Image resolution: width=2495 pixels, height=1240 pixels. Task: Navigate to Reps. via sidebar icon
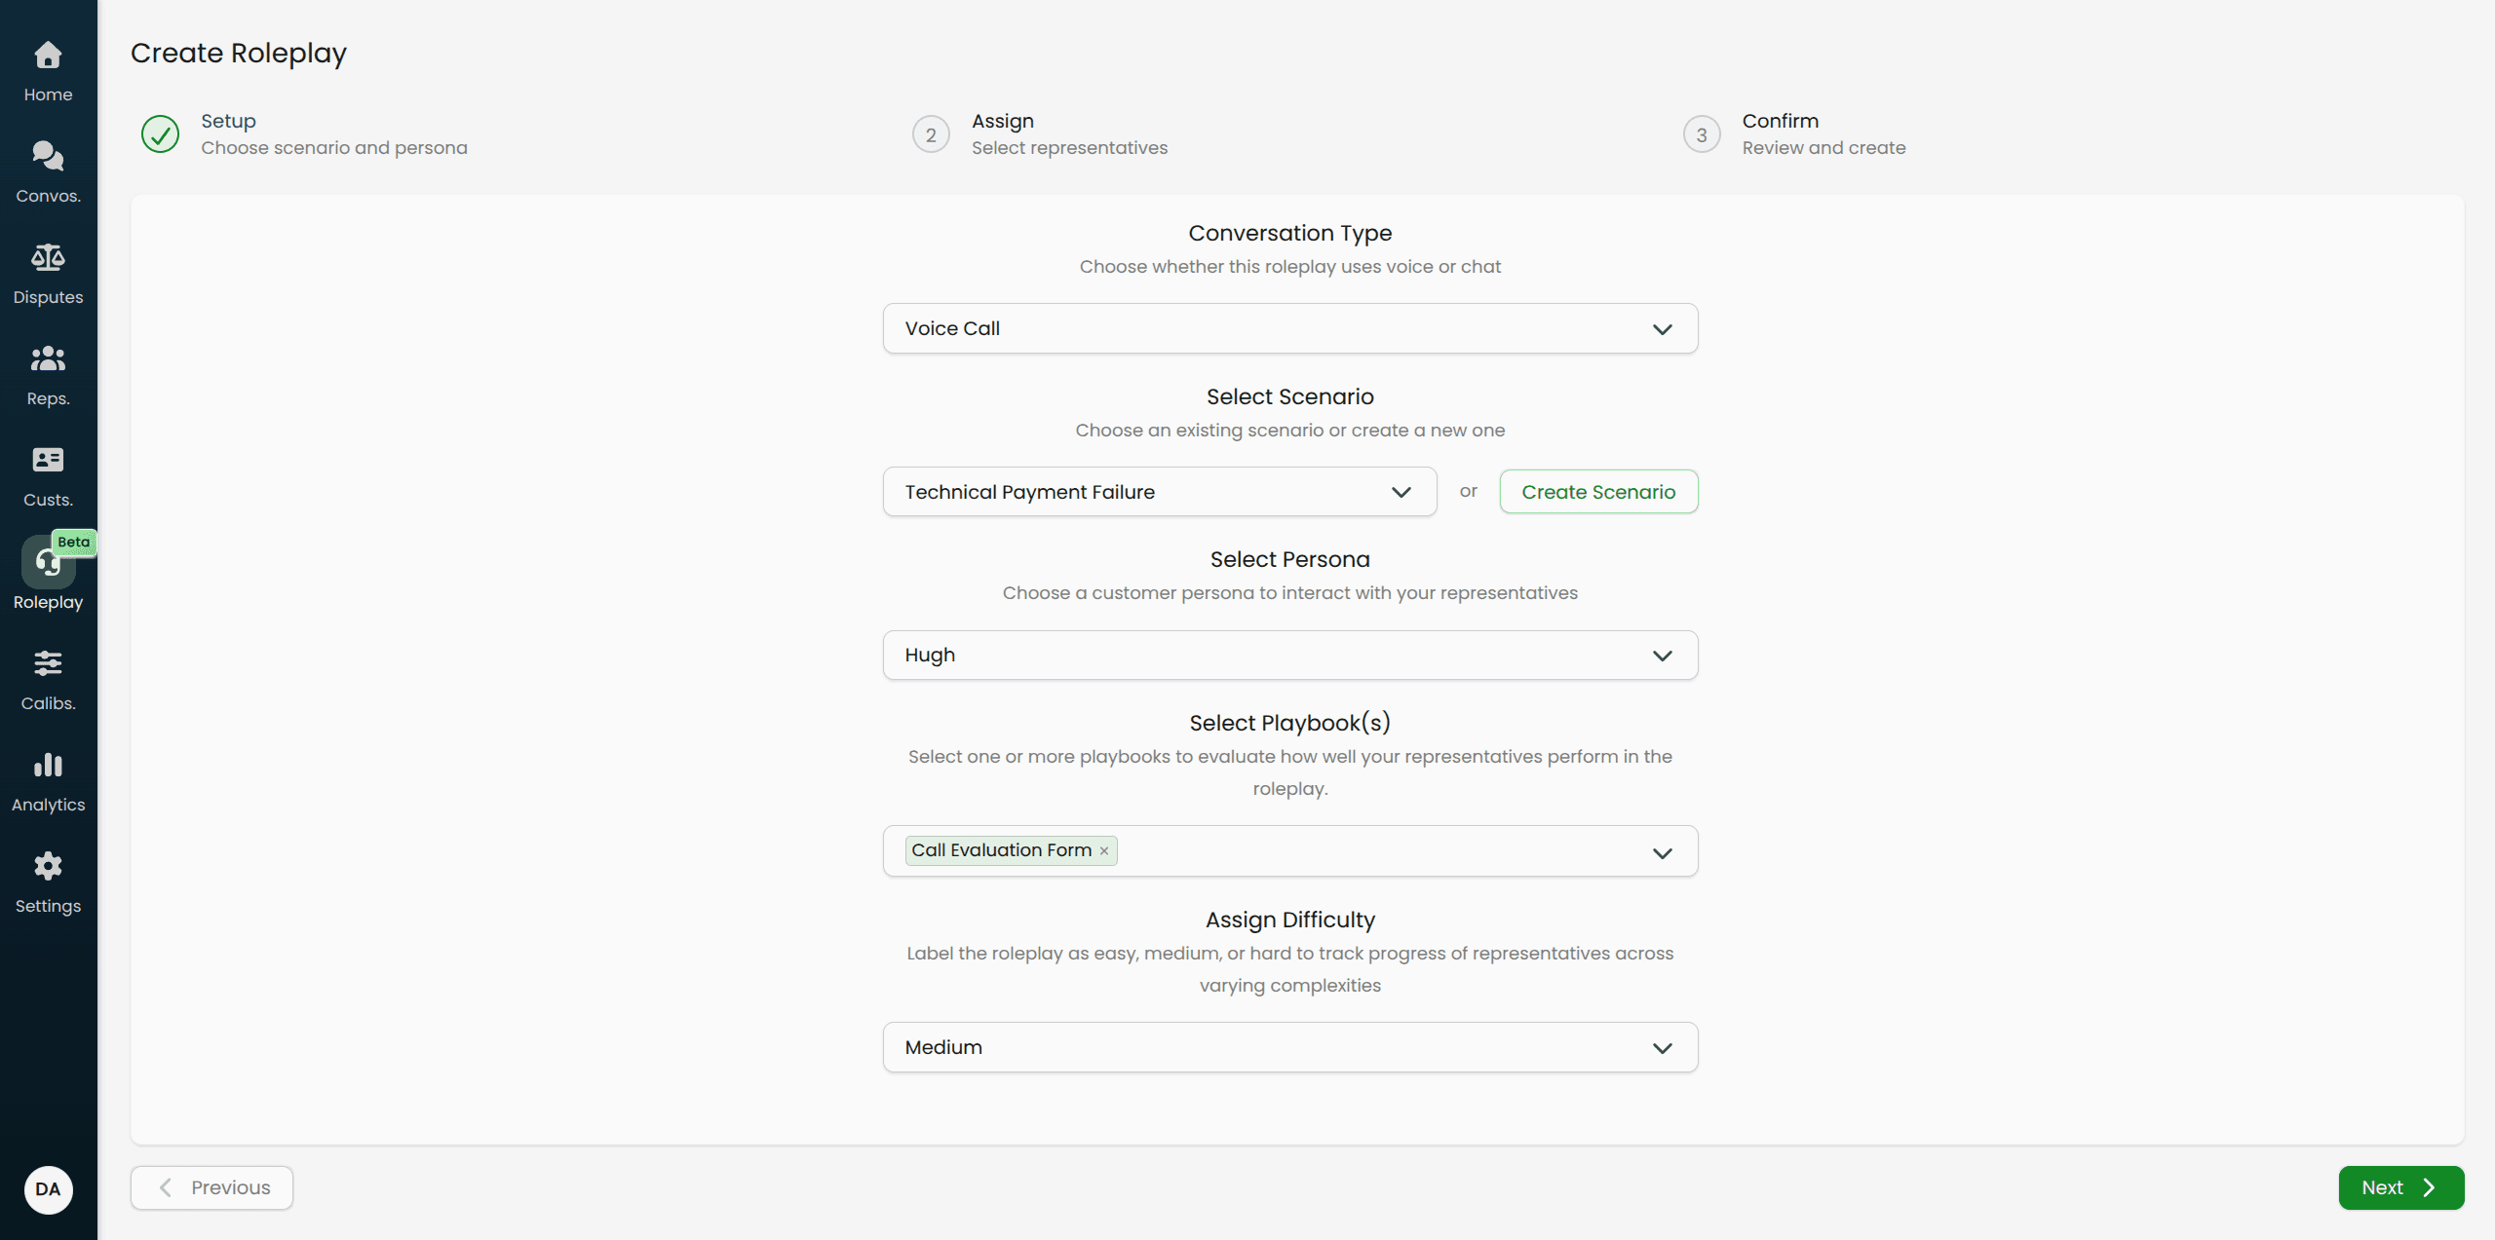[x=48, y=373]
